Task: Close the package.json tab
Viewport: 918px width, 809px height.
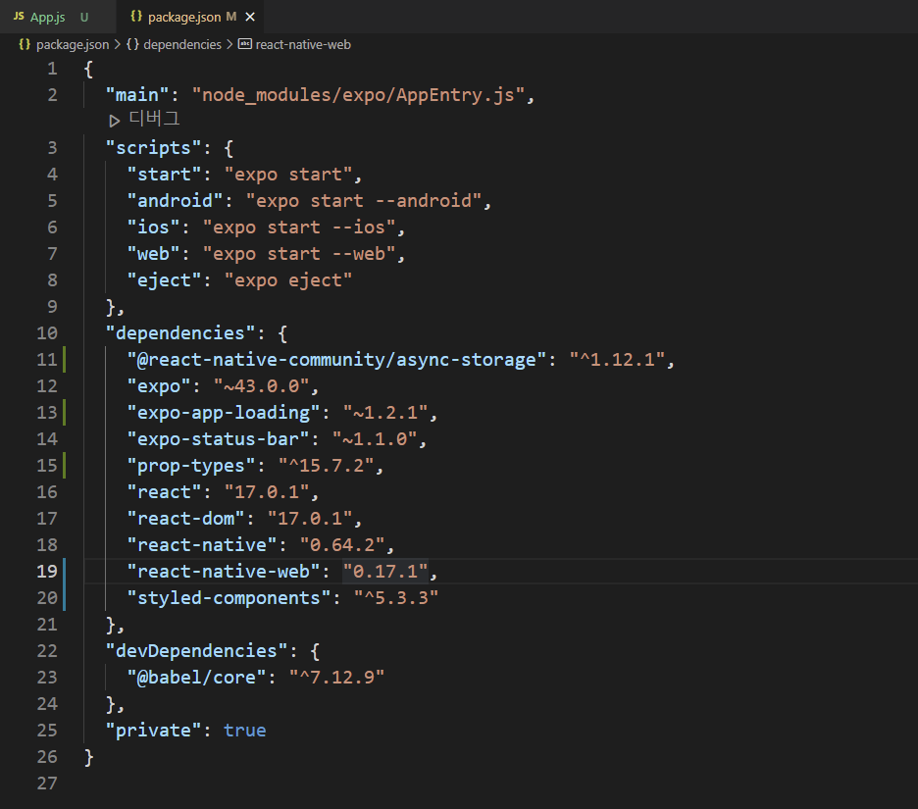Action: click(250, 17)
